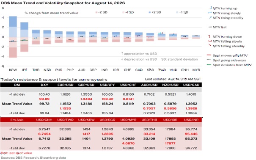Click the DXY mean trend value 99.72

click(44, 104)
